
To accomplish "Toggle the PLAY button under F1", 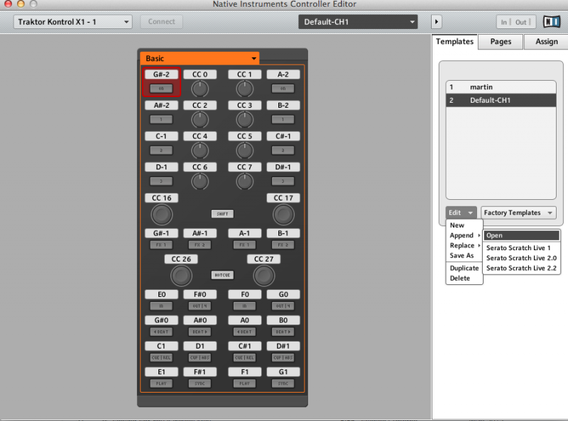I will click(244, 383).
